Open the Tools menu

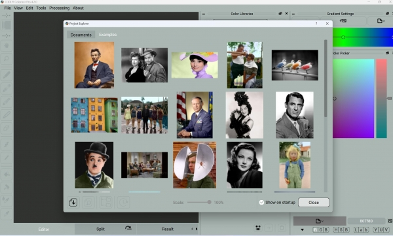pyautogui.click(x=41, y=8)
